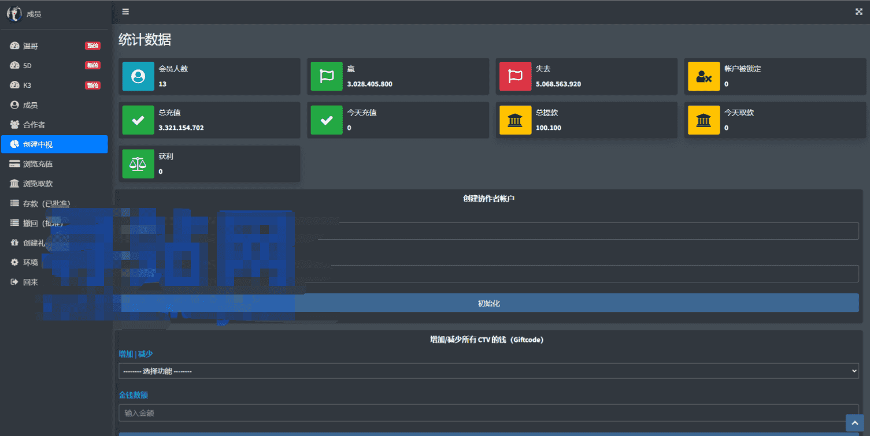
Task: Open the 合作者 sidebar page
Action: pos(34,125)
